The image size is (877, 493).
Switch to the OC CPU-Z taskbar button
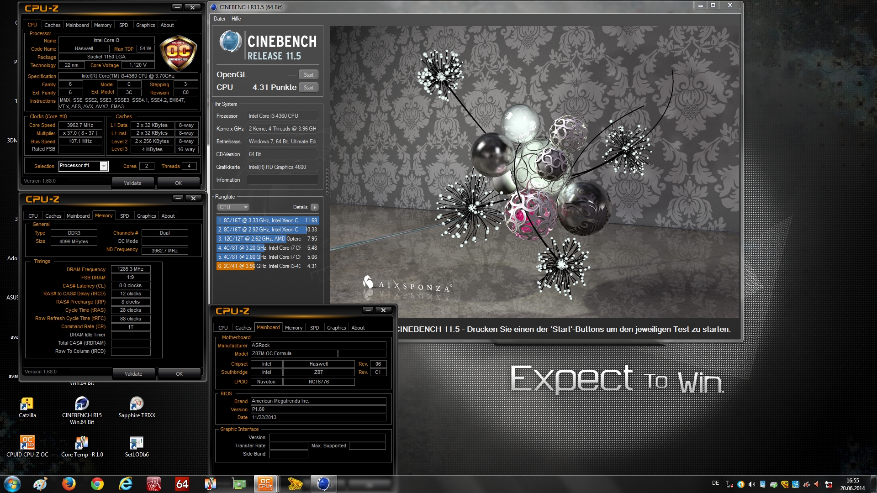[x=265, y=484]
